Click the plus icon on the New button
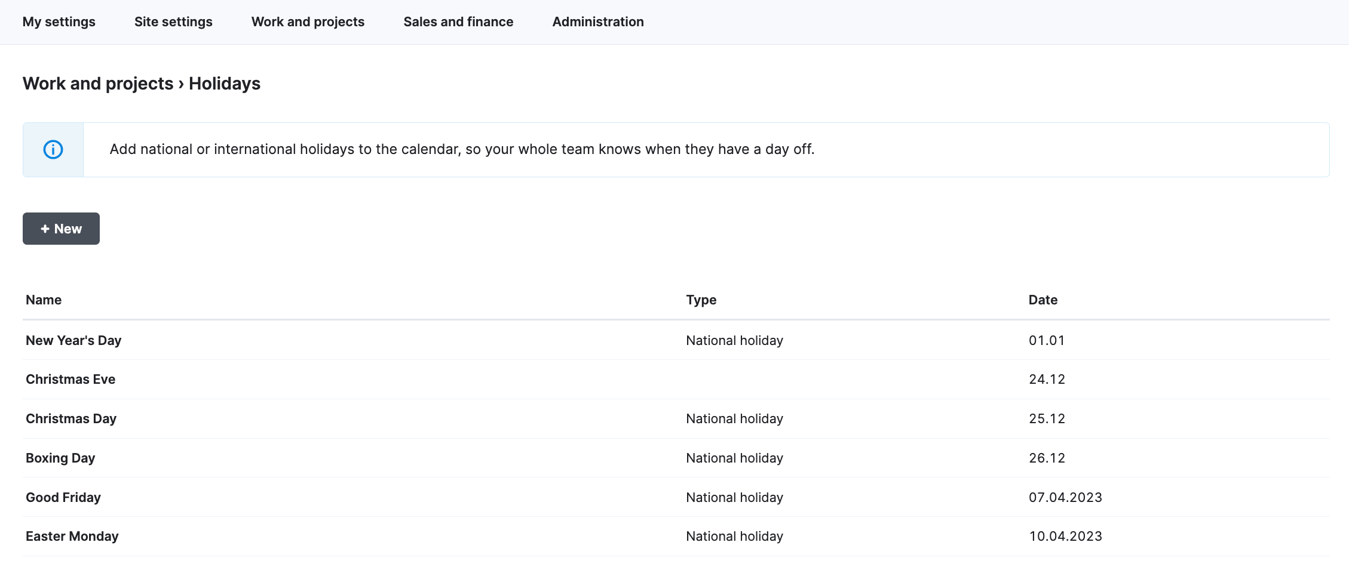 coord(45,228)
